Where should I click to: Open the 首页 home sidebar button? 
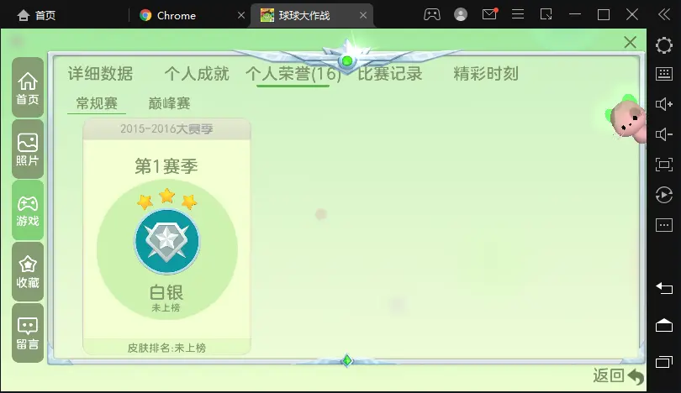point(28,87)
